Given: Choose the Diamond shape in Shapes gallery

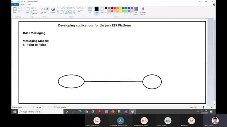Looking at the screenshot, I should pos(61,11).
